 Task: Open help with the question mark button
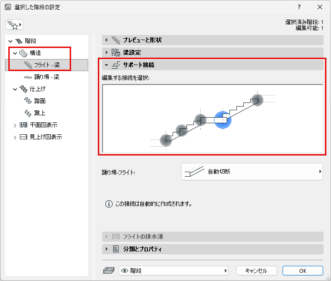coord(299,7)
